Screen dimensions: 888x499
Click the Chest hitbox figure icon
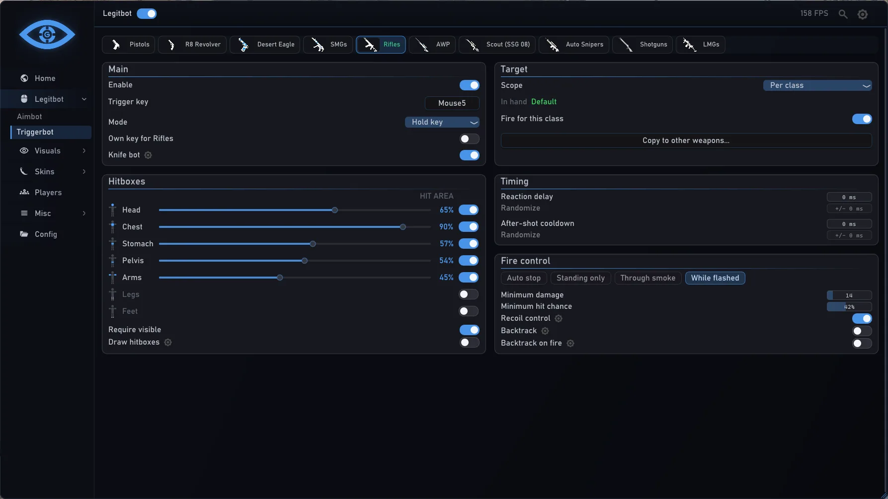coord(113,226)
